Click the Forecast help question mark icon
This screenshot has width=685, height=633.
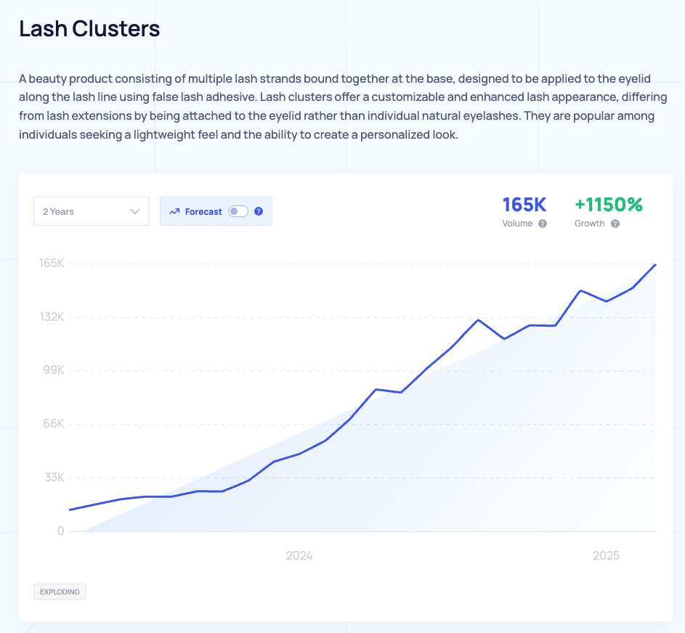259,211
